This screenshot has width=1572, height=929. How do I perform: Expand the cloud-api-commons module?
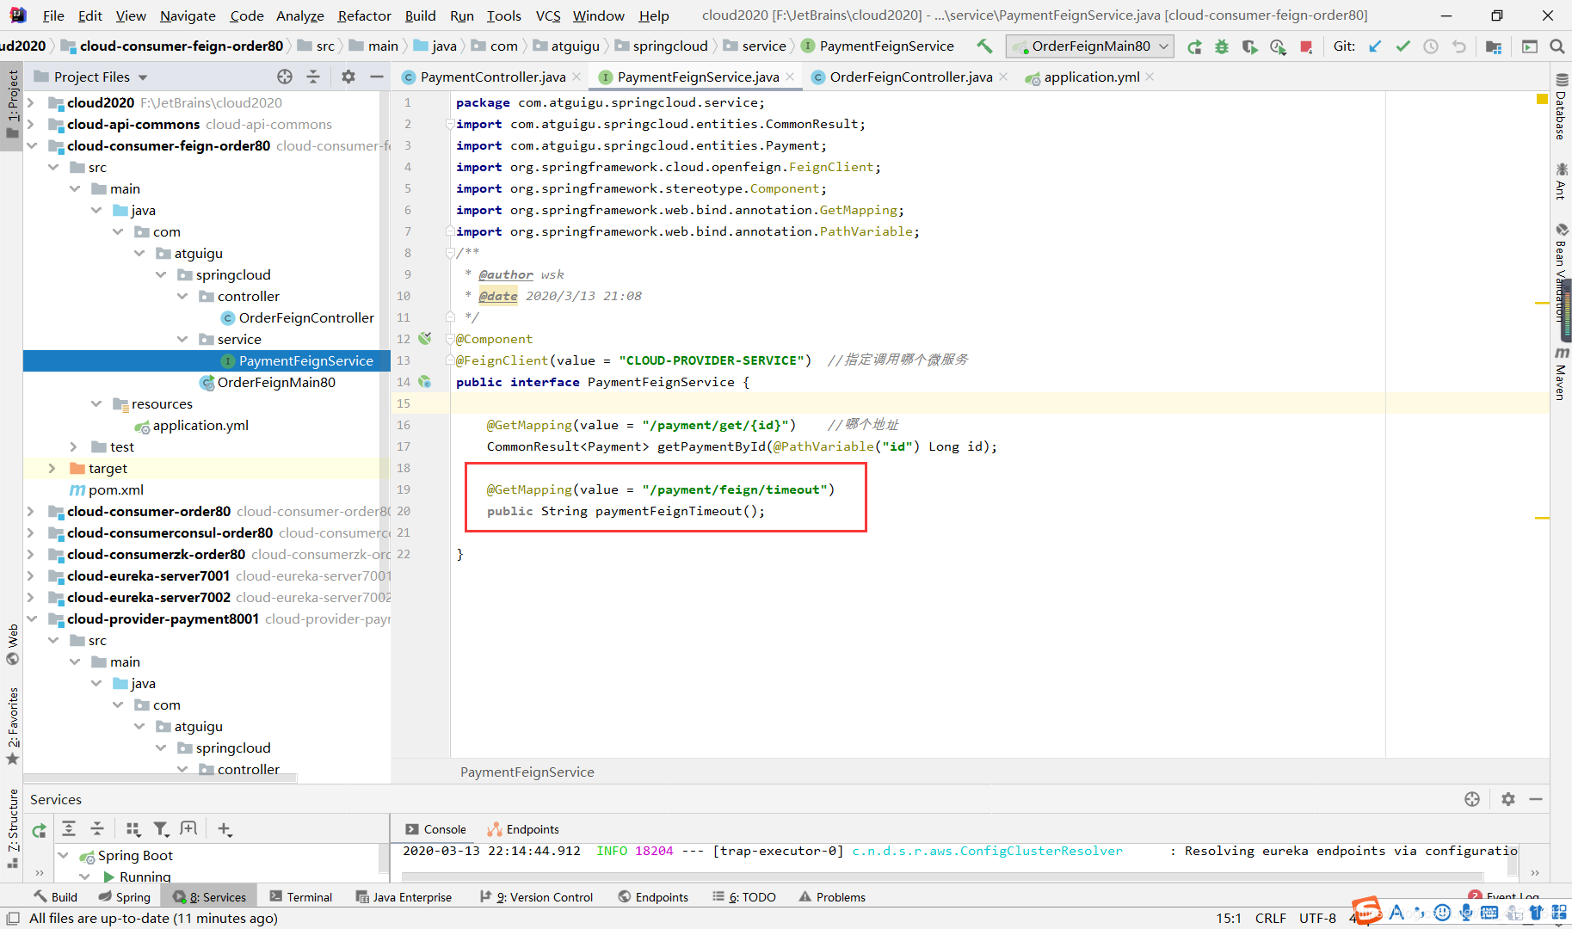[32, 124]
